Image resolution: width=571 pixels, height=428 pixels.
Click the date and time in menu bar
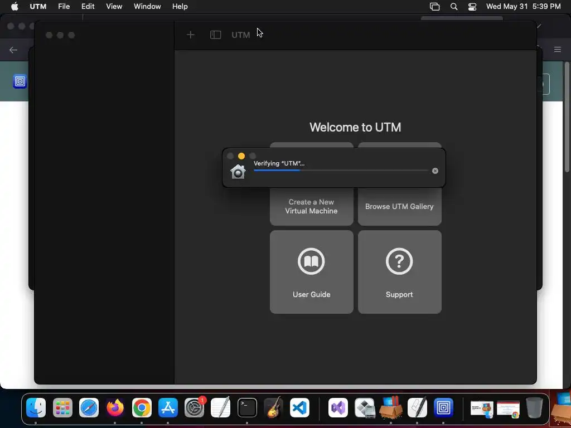(x=523, y=7)
